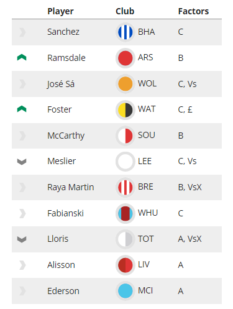Click the Player column header

pyautogui.click(x=60, y=11)
